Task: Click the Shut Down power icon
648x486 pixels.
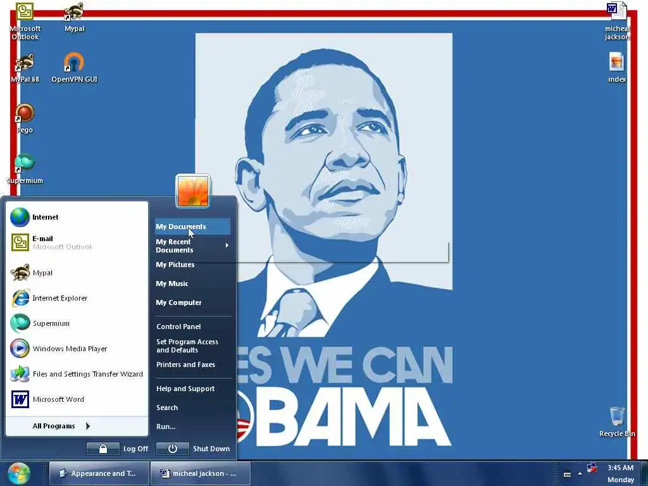Action: [173, 449]
